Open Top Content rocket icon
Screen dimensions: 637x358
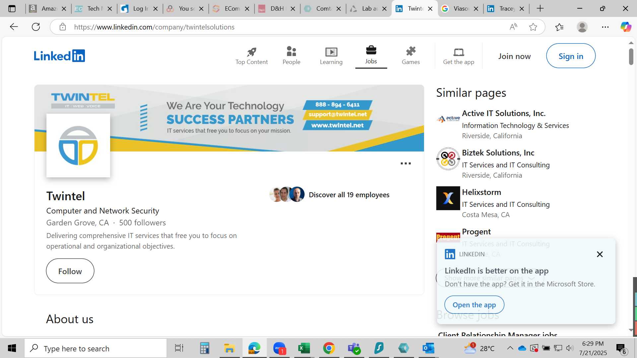coord(251,52)
